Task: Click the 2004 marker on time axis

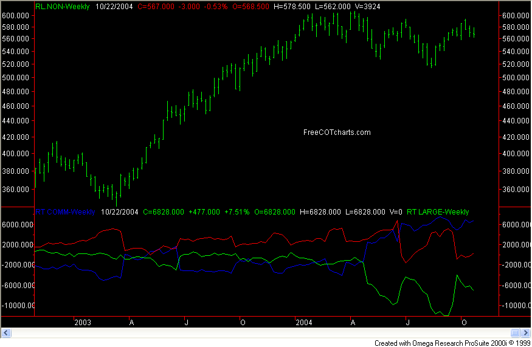Action: (304, 322)
